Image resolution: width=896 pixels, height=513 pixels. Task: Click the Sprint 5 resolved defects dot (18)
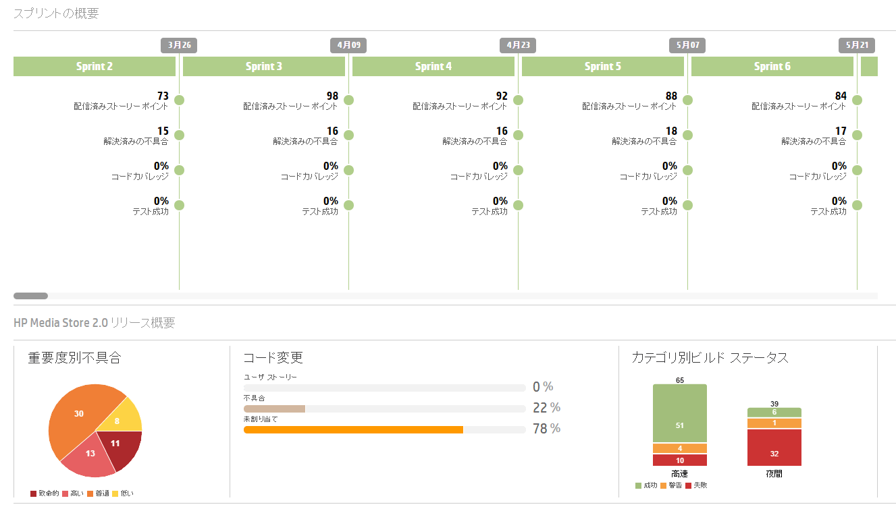tap(687, 135)
